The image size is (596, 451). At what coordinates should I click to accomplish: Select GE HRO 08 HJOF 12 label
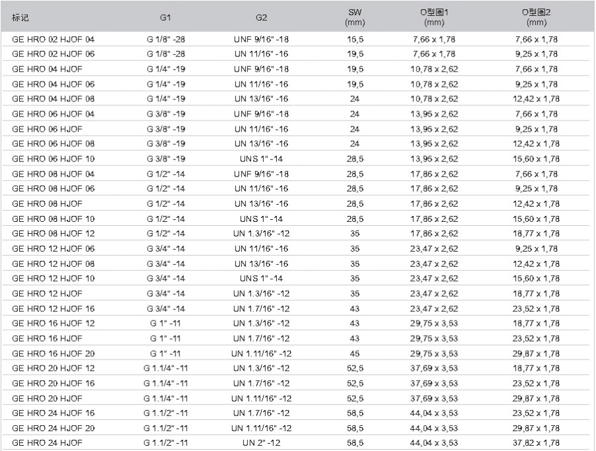53,234
